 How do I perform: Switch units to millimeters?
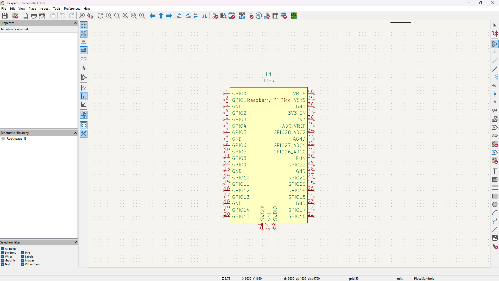(x=84, y=59)
